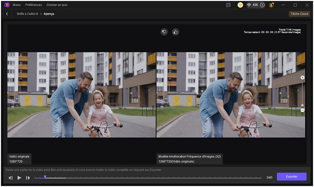
Task: Click the Exporter button
Action: [292, 177]
